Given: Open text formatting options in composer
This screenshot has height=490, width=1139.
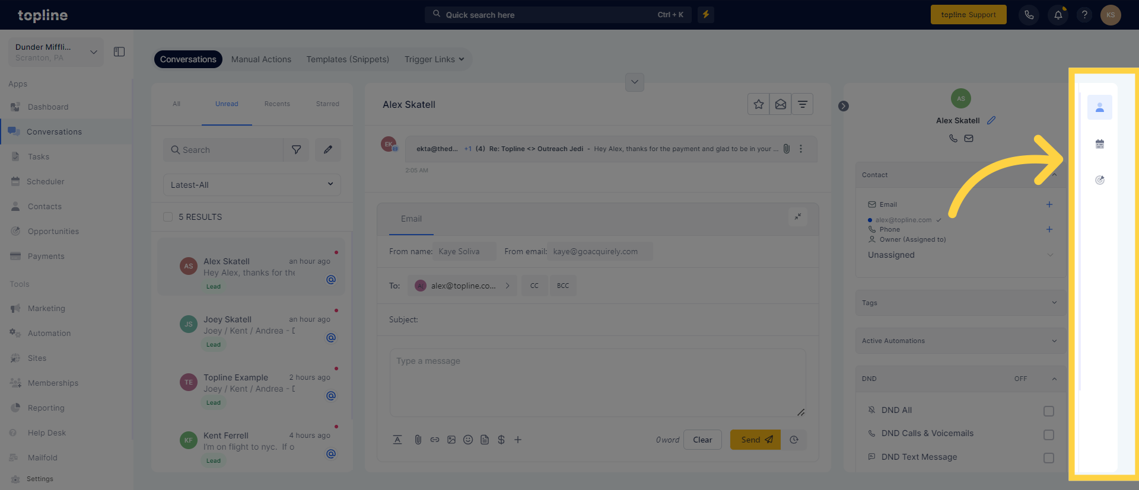Looking at the screenshot, I should [x=397, y=440].
